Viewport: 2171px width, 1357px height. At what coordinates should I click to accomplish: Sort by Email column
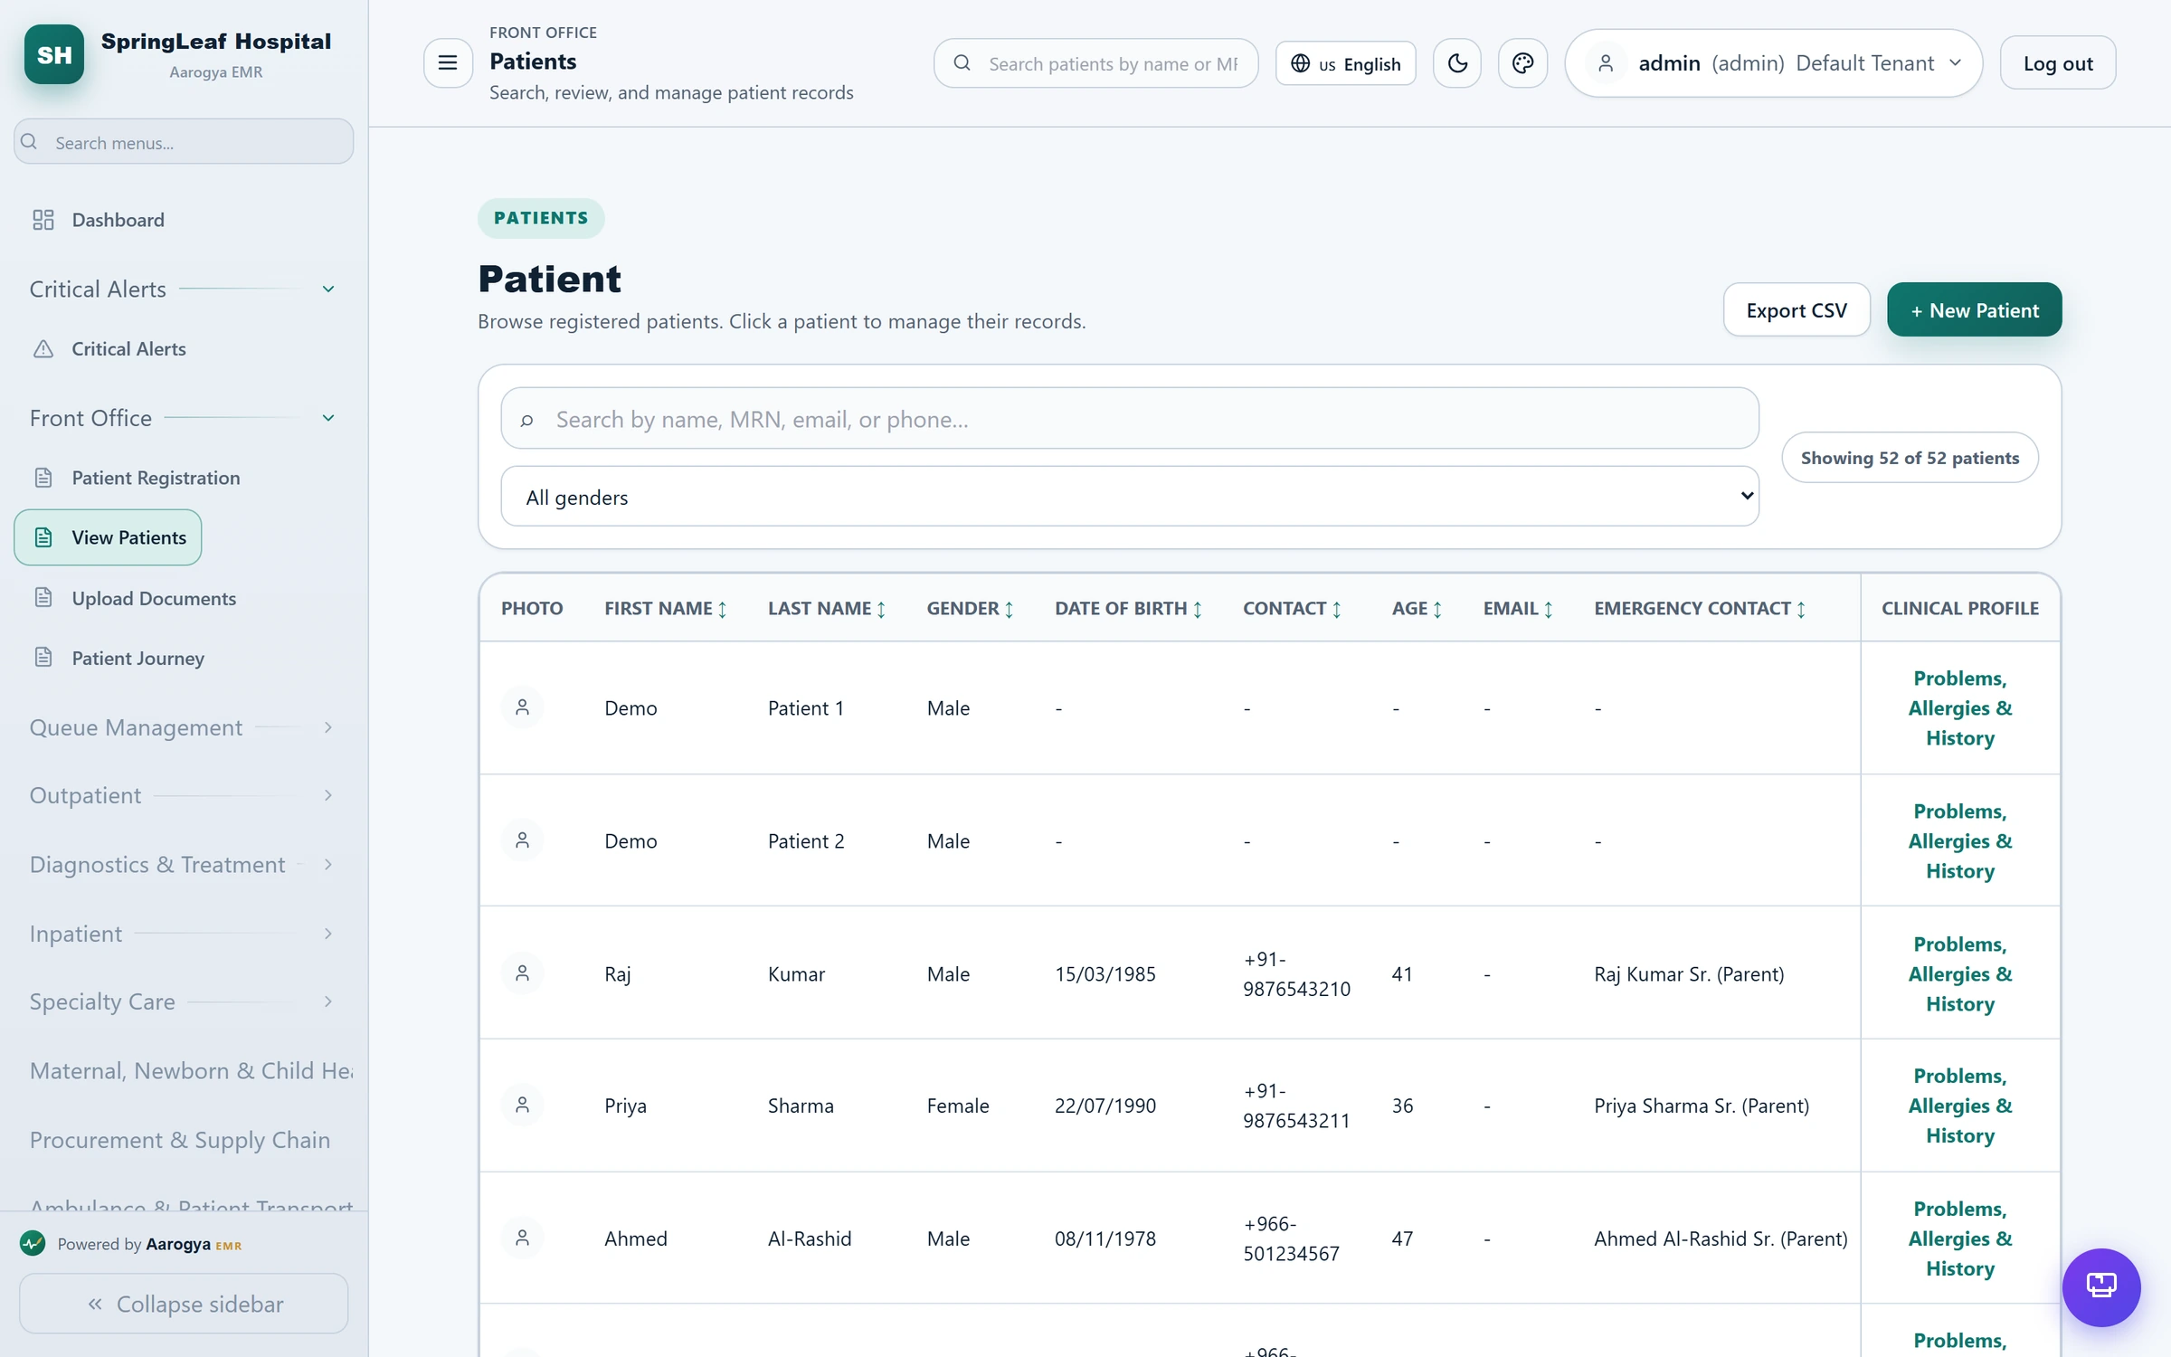tap(1519, 609)
